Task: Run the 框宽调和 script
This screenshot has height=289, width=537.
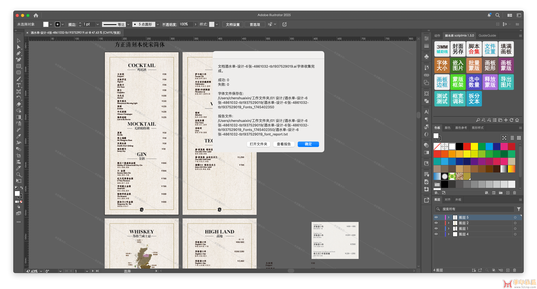Action: pos(458,99)
